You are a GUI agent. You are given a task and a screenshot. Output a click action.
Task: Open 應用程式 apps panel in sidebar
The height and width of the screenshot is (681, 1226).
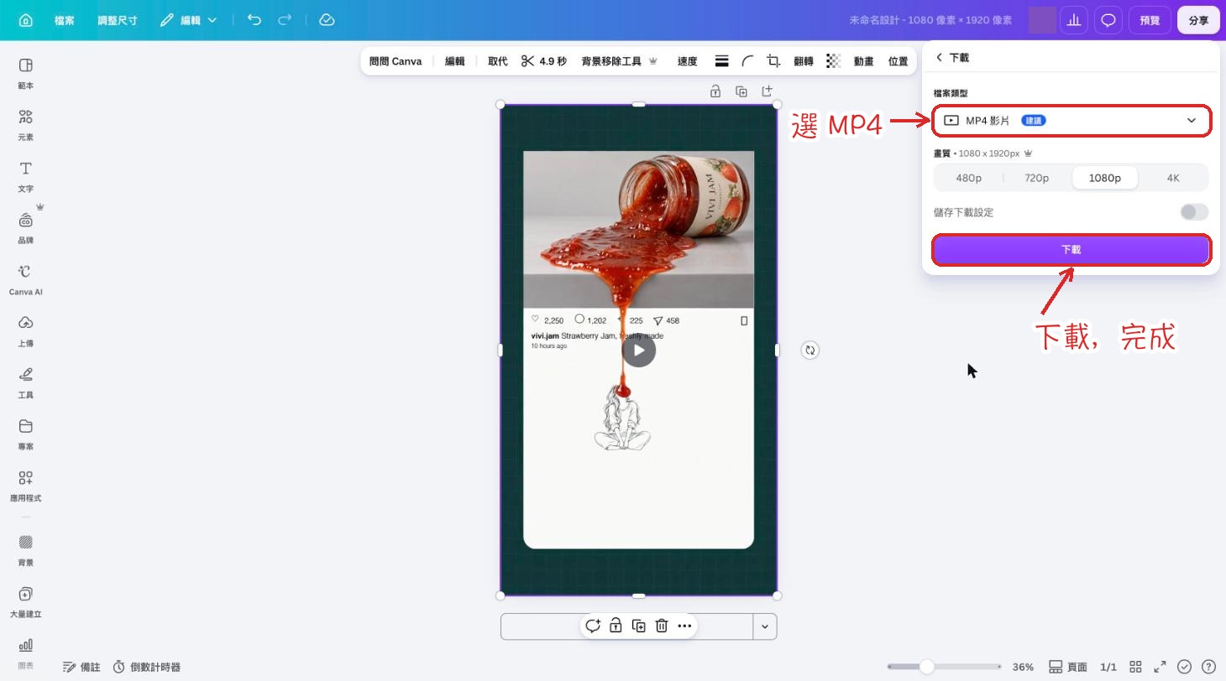coord(26,486)
